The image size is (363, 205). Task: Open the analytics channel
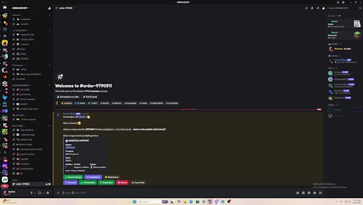31,164
